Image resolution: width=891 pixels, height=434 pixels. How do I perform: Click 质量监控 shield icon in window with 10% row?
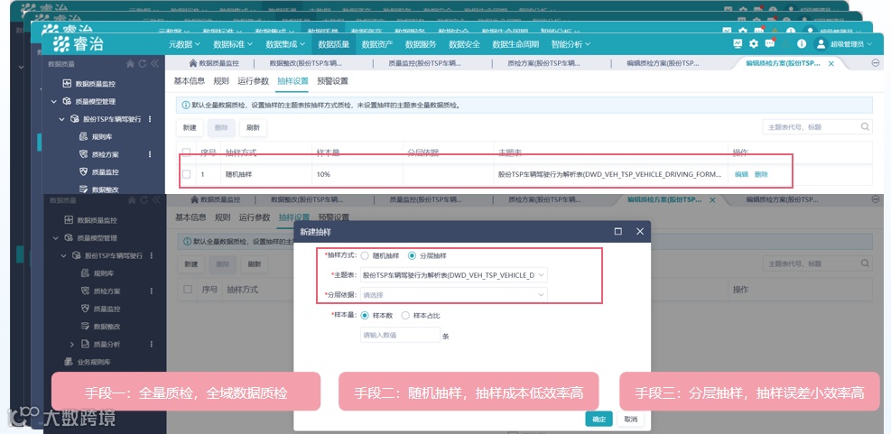coord(83,171)
